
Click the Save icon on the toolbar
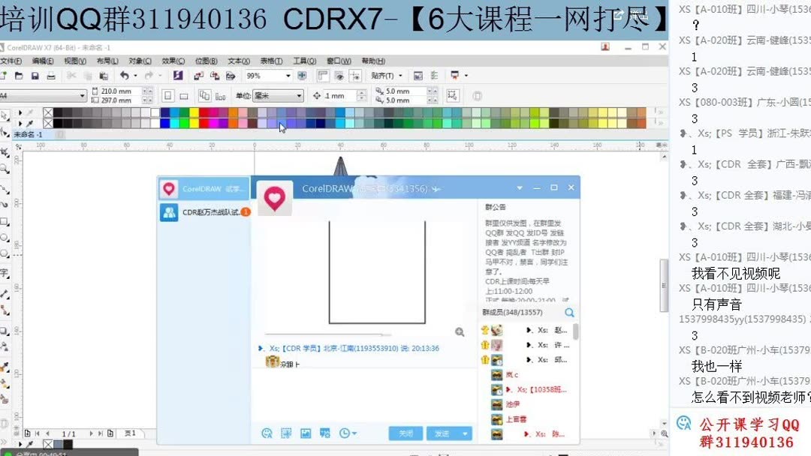pyautogui.click(x=34, y=76)
